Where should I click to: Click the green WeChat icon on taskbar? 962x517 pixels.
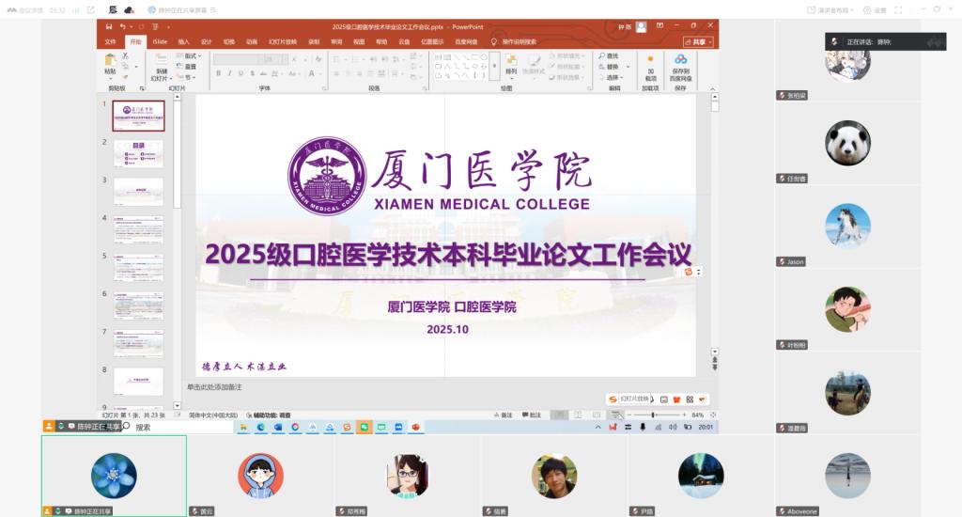pyautogui.click(x=364, y=427)
